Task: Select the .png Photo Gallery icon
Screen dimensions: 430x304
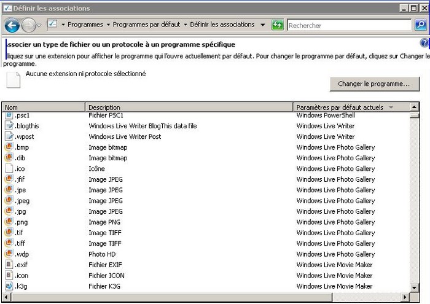Action: (x=9, y=222)
